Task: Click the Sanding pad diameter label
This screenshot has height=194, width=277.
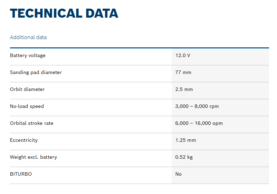Action: tap(36, 72)
